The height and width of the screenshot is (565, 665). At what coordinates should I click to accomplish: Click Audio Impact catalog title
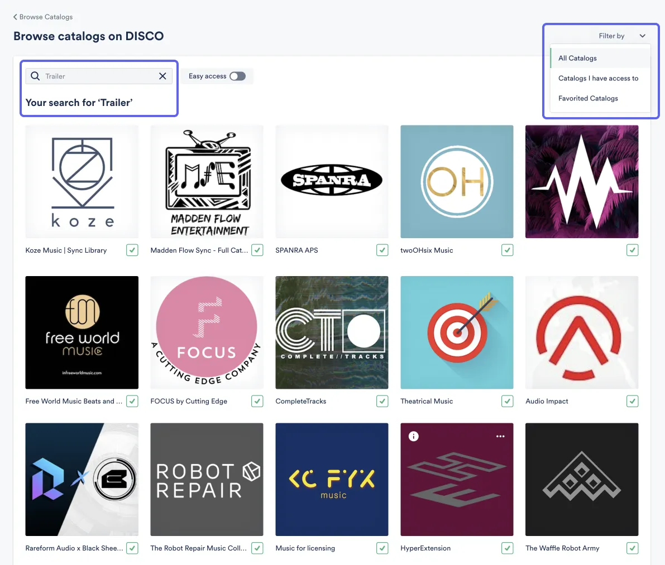click(547, 401)
